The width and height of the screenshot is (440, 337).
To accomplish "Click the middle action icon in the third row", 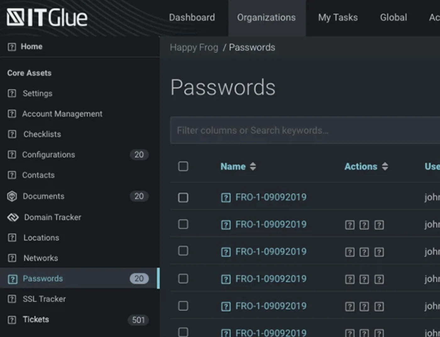I will pyautogui.click(x=364, y=252).
